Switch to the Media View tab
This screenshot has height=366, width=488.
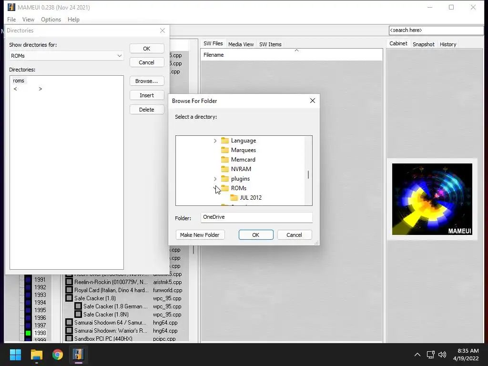[x=241, y=44]
